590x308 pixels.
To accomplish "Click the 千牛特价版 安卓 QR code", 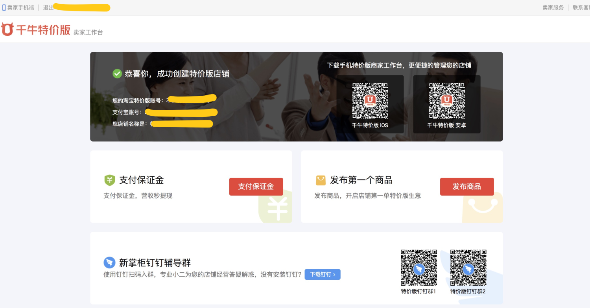I will [x=447, y=100].
